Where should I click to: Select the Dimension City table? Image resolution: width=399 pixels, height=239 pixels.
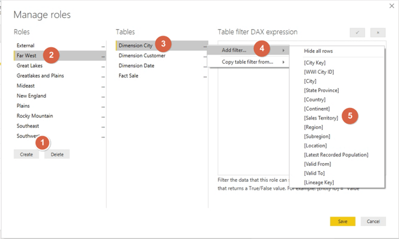click(x=136, y=46)
